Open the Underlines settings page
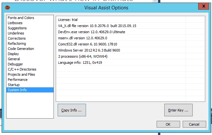The height and width of the screenshot is (135, 212). tap(30, 33)
